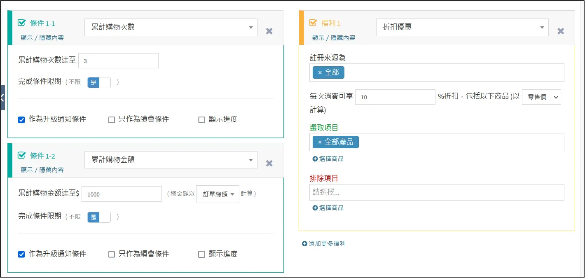Click the orange check icon beside 福利 1
The image size is (585, 278).
313,23
